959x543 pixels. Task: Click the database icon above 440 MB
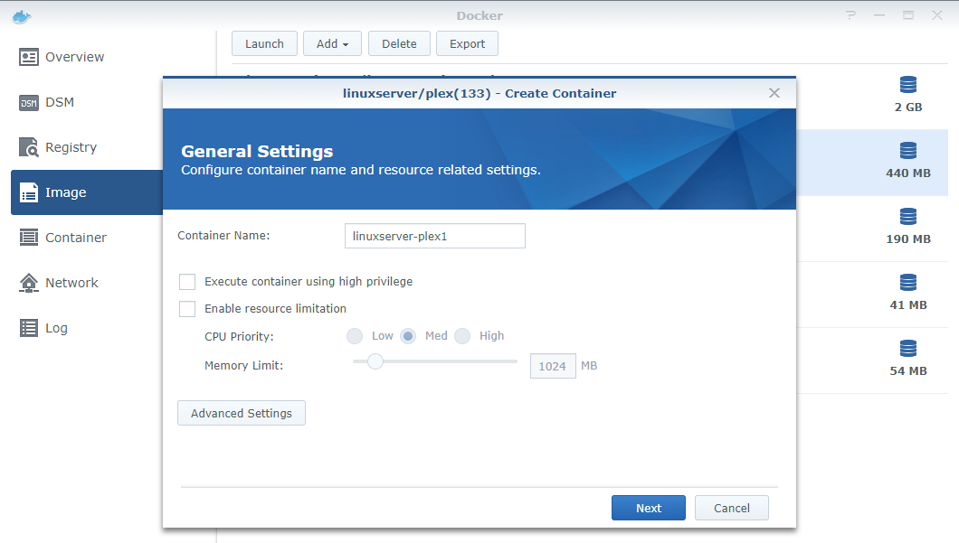click(x=908, y=151)
